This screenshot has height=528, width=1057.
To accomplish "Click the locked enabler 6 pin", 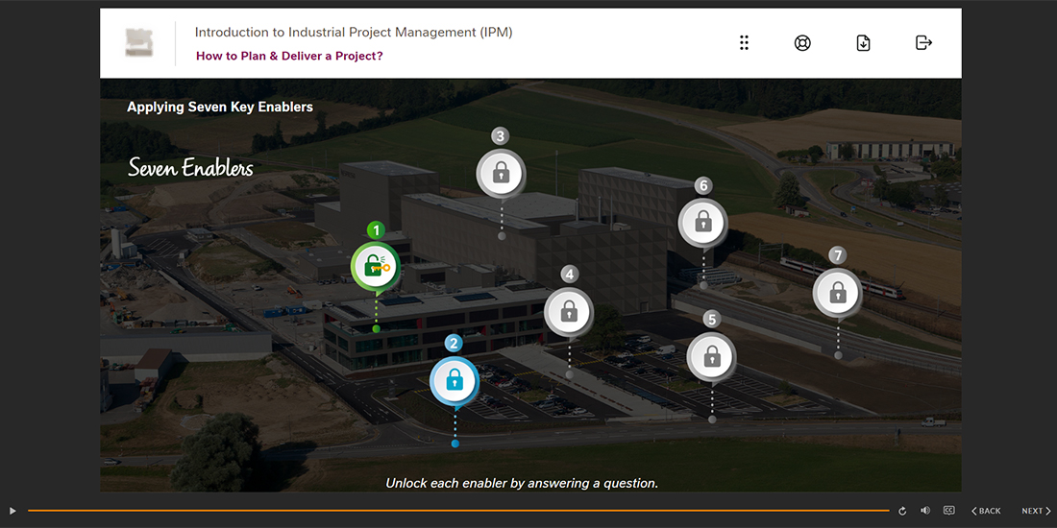I will tap(703, 224).
